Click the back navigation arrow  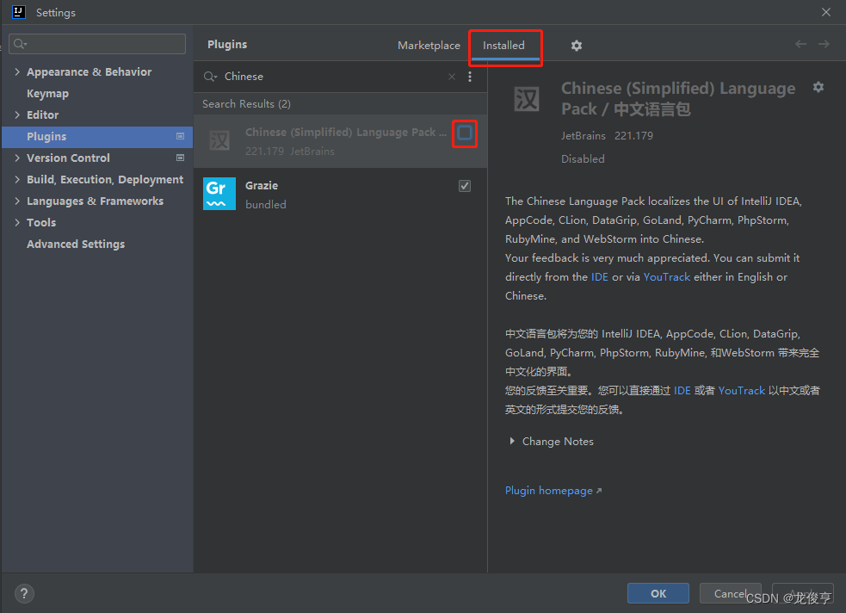pos(800,44)
